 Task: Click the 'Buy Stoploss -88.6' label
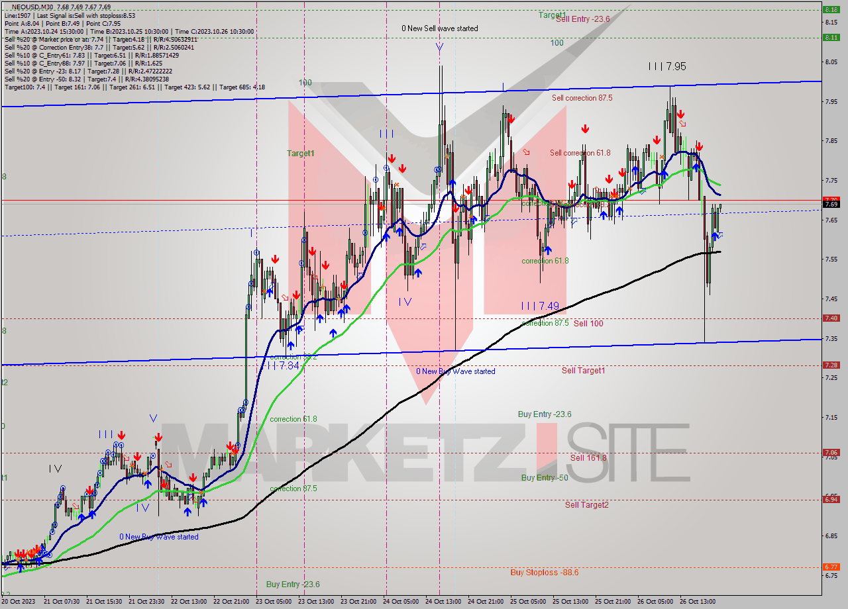tap(544, 572)
